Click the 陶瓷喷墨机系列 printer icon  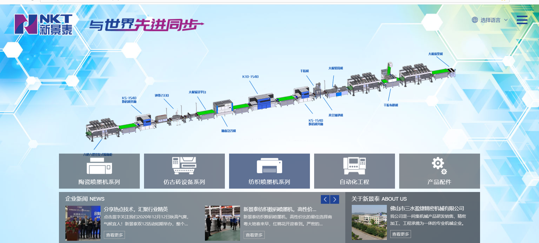coord(99,166)
